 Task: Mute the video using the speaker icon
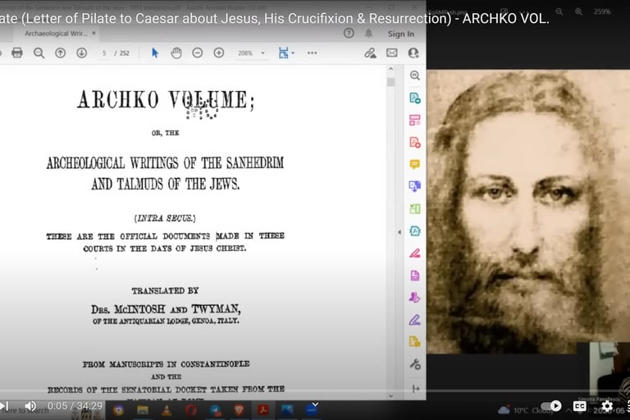(30, 406)
